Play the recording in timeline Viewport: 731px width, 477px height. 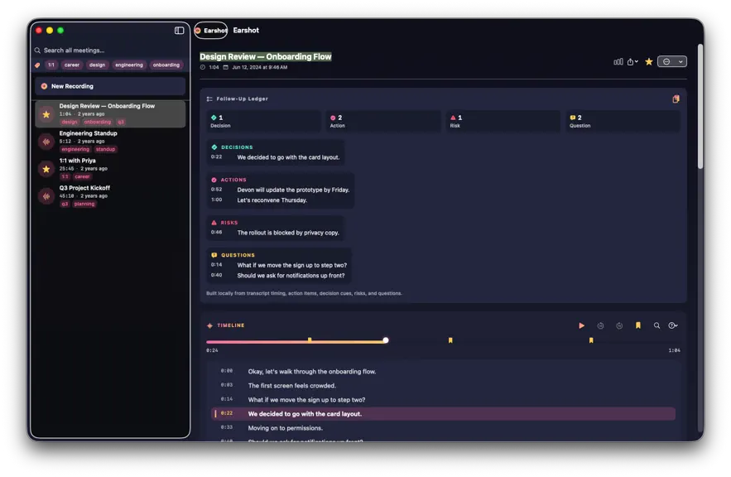[581, 325]
